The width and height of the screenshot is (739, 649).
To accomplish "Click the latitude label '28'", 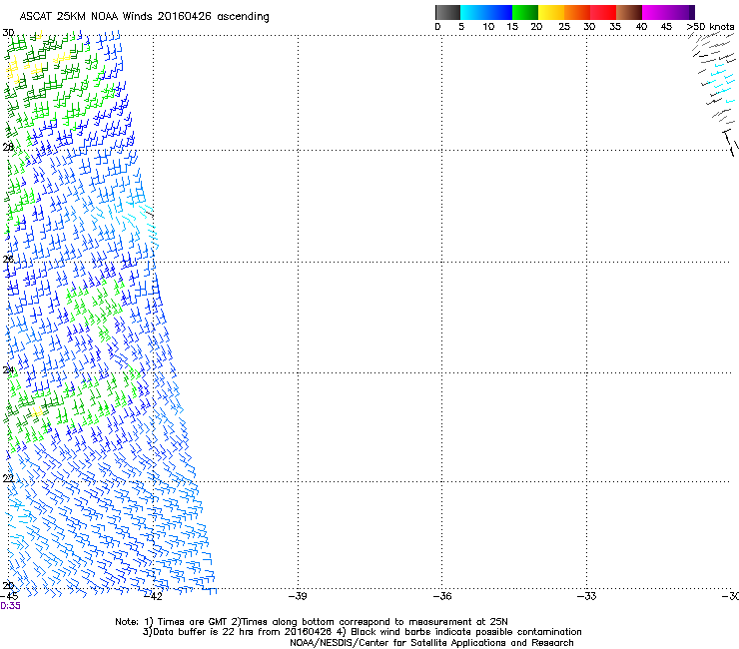I will click(8, 147).
